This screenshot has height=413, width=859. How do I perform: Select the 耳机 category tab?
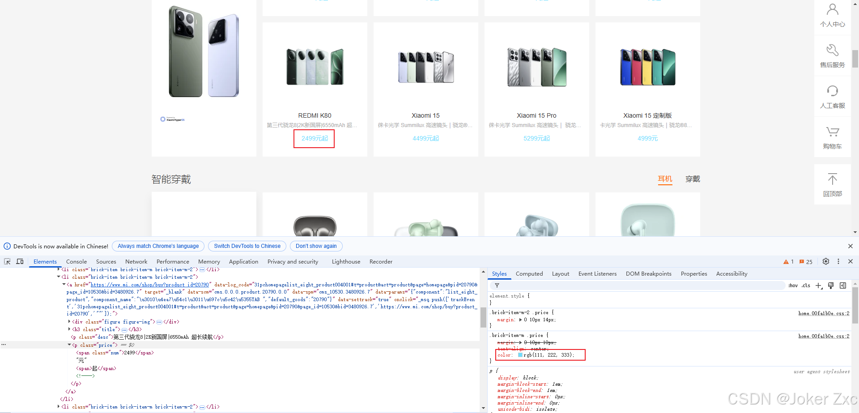coord(665,179)
